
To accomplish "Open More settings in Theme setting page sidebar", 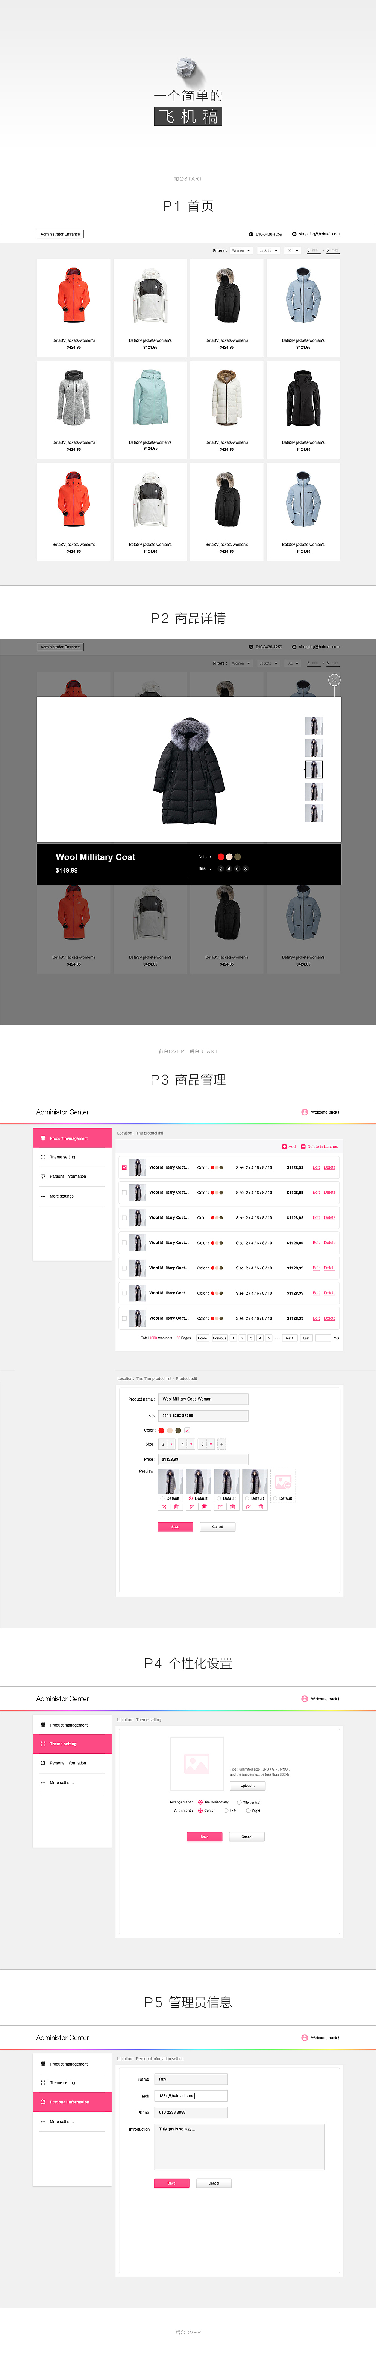I will [72, 1783].
